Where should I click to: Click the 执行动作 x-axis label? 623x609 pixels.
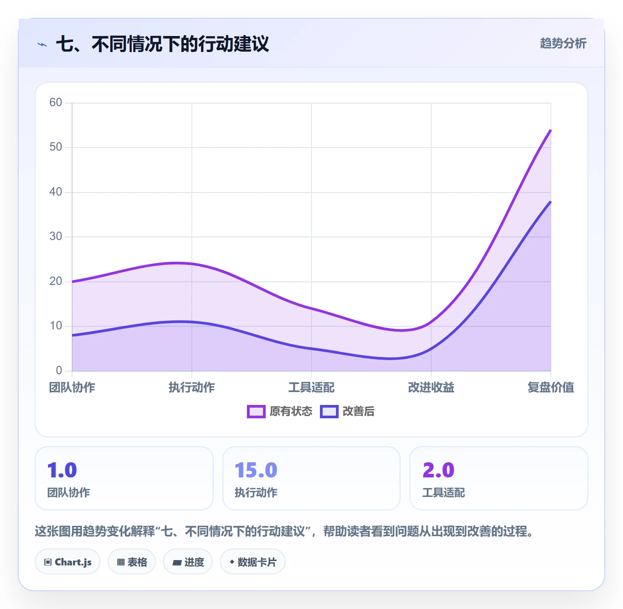(x=192, y=388)
